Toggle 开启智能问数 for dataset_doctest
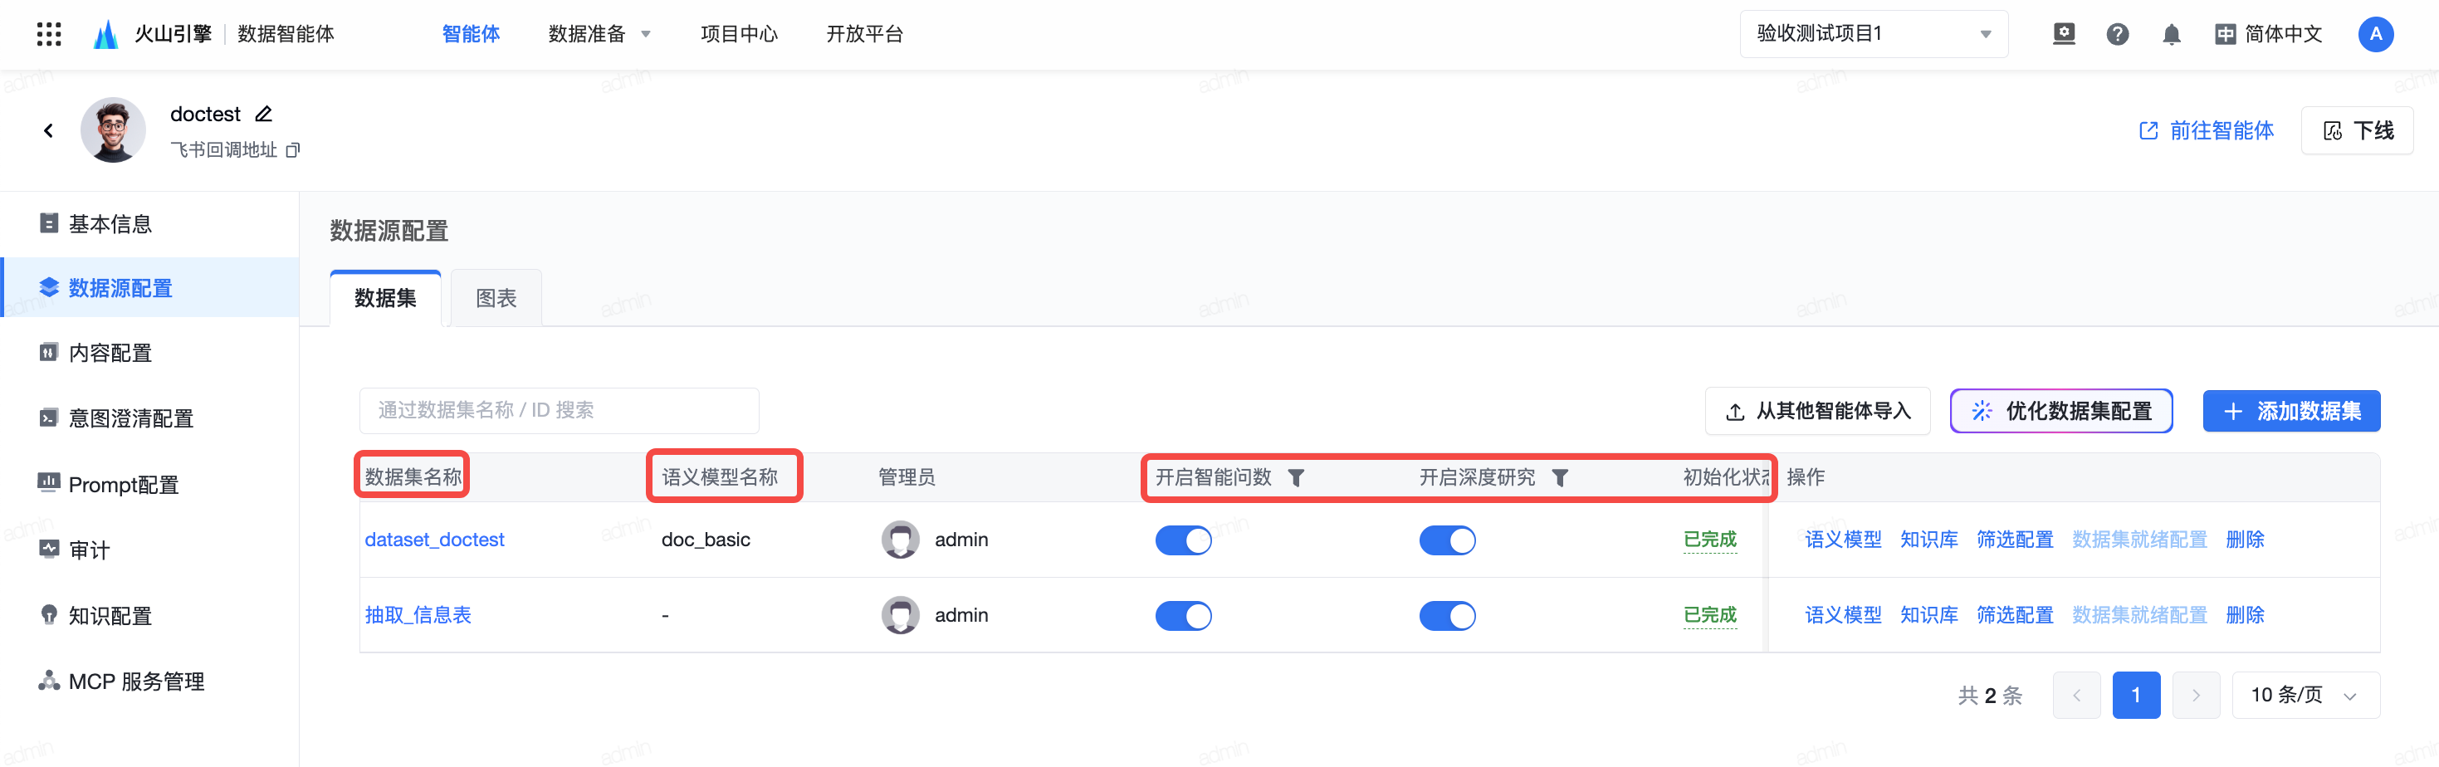Viewport: 2439px width, 767px height. pos(1183,540)
